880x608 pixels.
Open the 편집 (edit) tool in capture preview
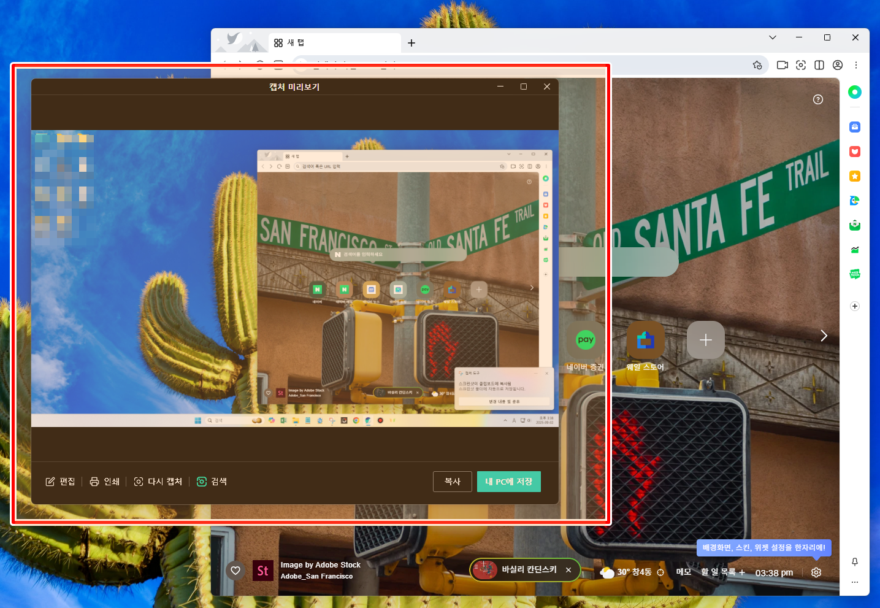(60, 482)
